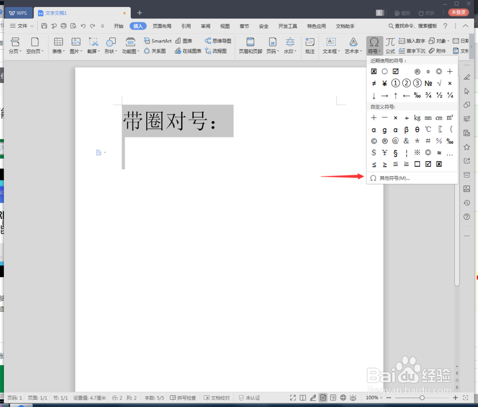Open the shapes (形状) gallery
Viewport: 478px width, 407px height.
[x=111, y=45]
